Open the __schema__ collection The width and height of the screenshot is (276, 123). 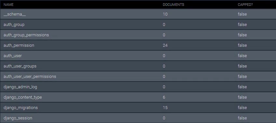tap(15, 14)
